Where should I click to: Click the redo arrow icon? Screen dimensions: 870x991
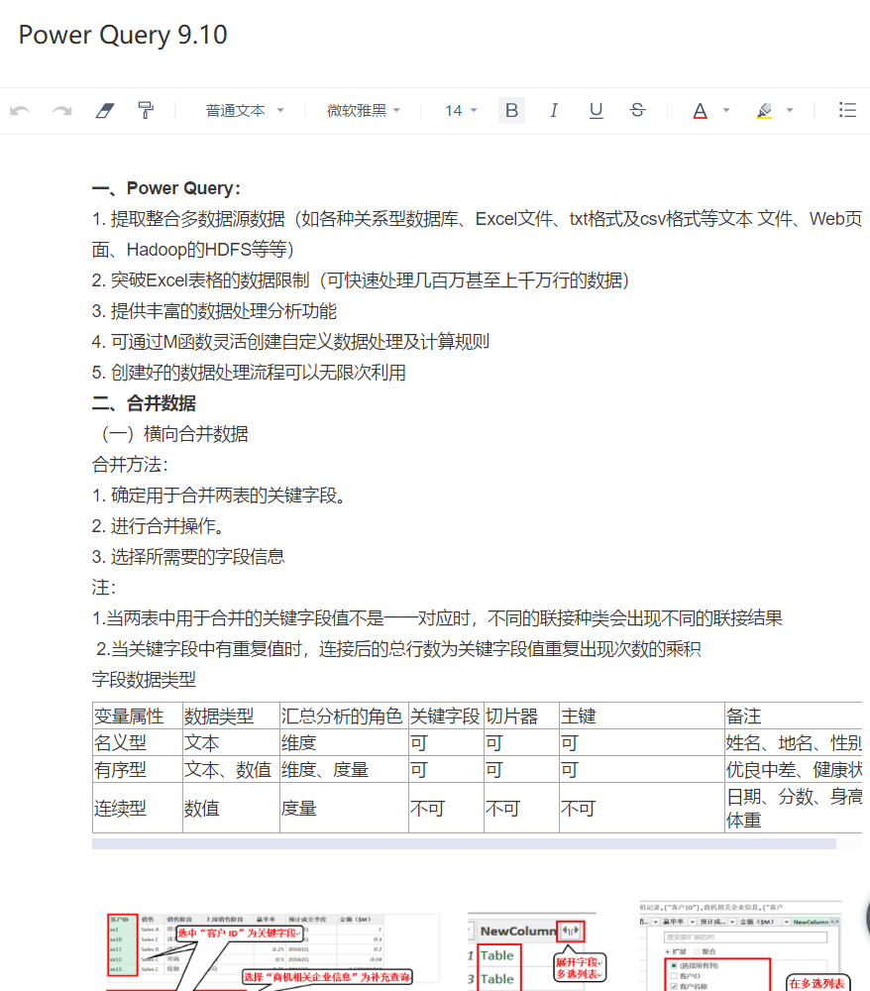[62, 111]
